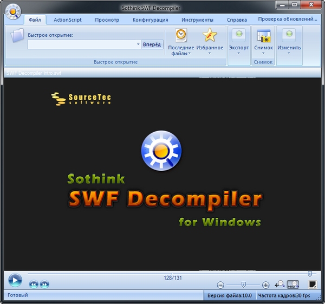Click Проверка обновлений link
The height and width of the screenshot is (304, 325).
(288, 19)
